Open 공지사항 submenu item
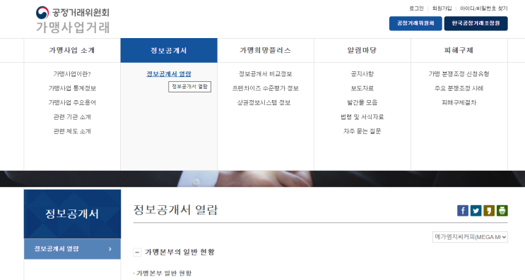This screenshot has width=525, height=280. 362,74
